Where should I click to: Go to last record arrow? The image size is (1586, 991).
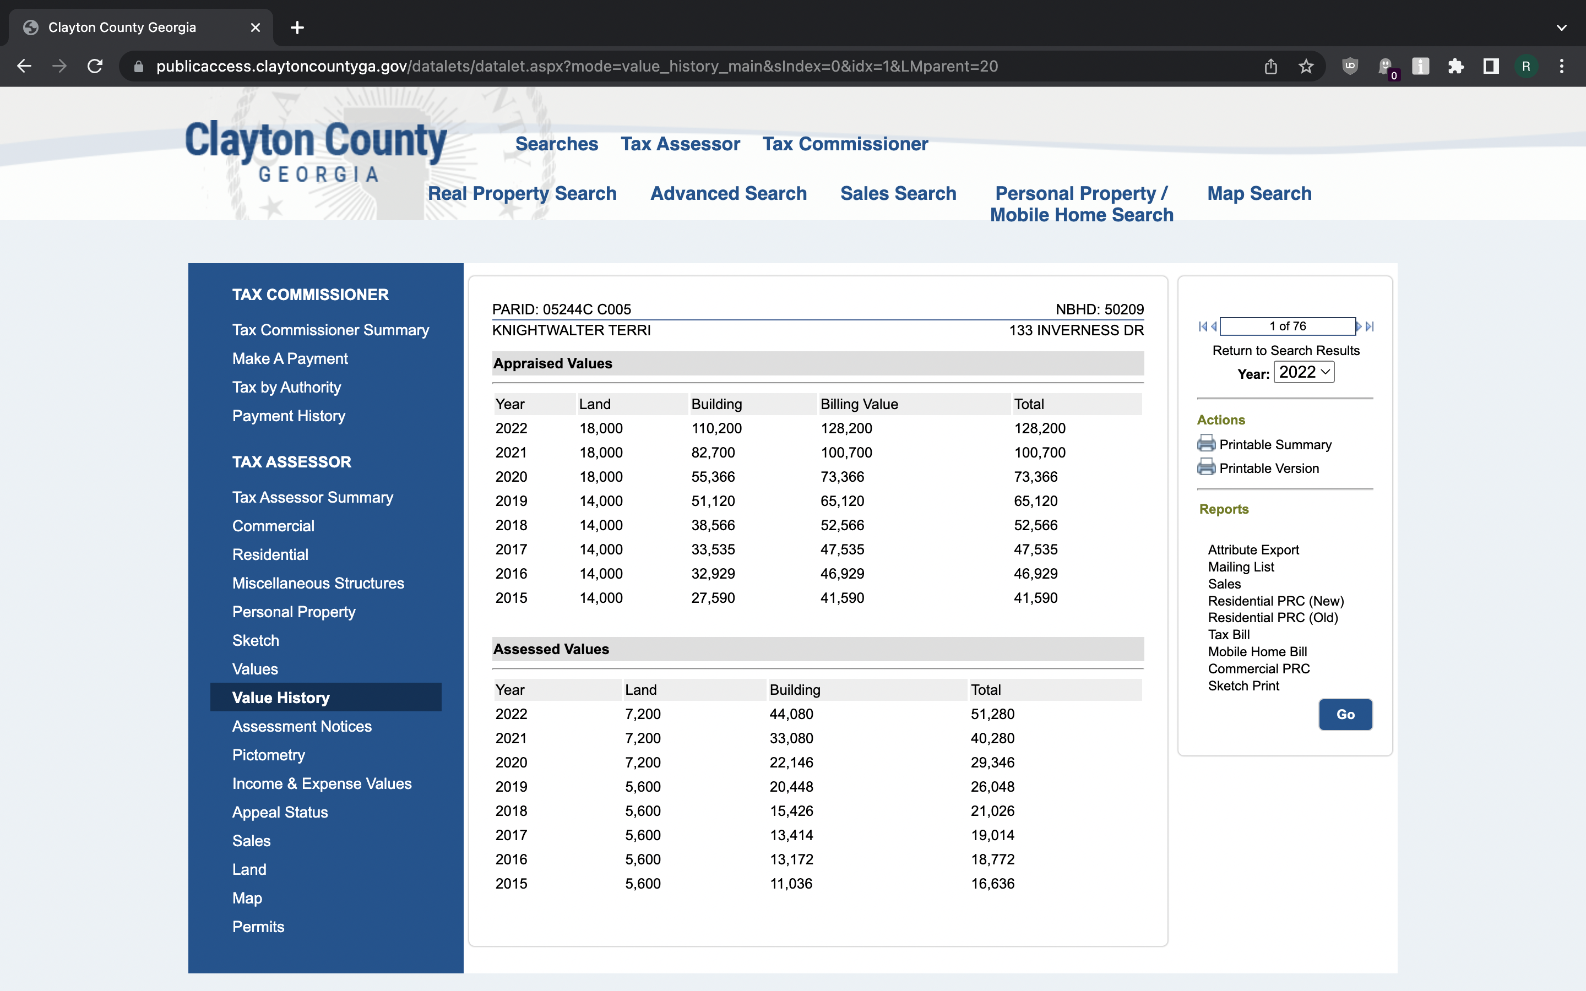click(x=1370, y=326)
